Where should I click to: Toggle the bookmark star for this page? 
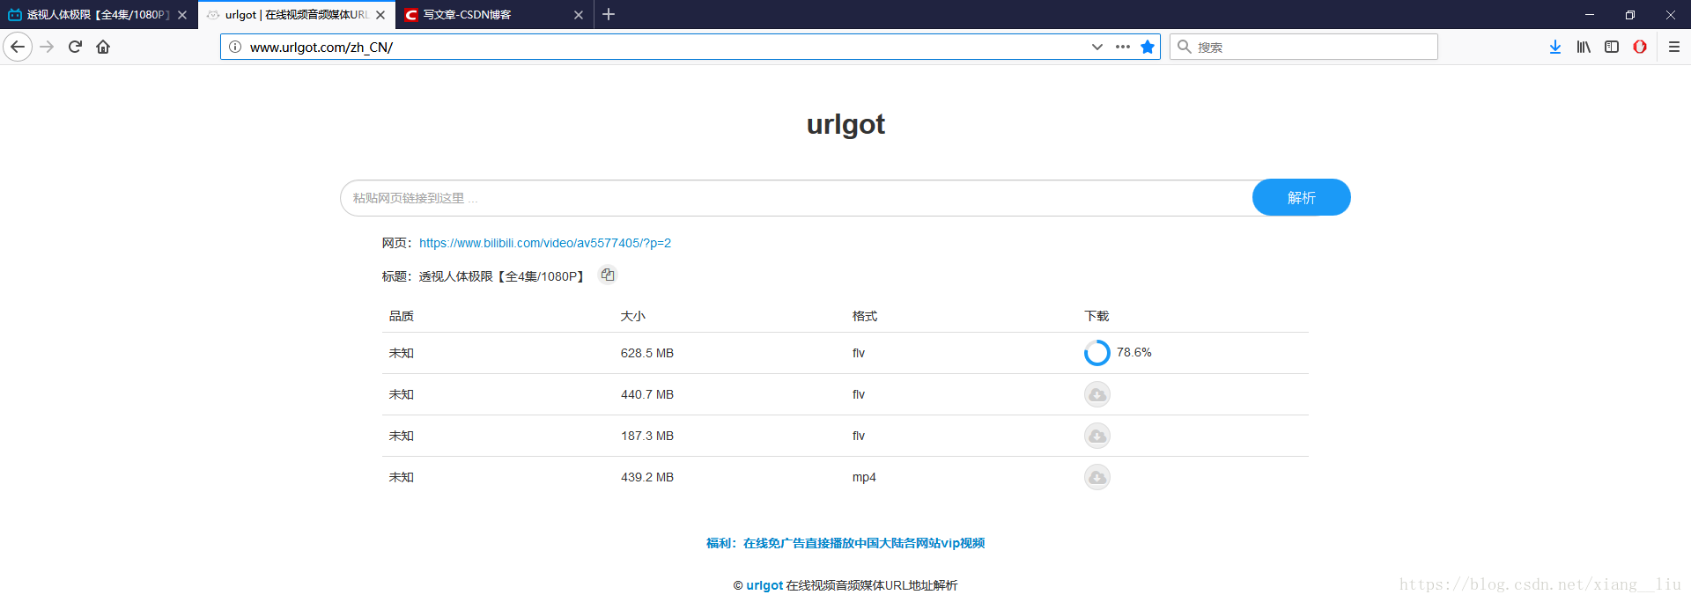[x=1148, y=47]
